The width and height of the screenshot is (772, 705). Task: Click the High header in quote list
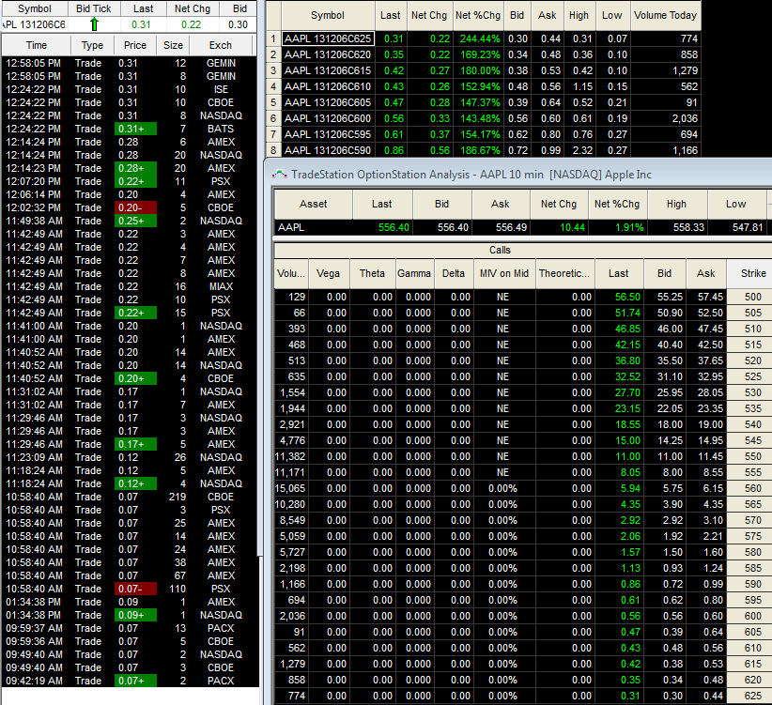[x=579, y=15]
